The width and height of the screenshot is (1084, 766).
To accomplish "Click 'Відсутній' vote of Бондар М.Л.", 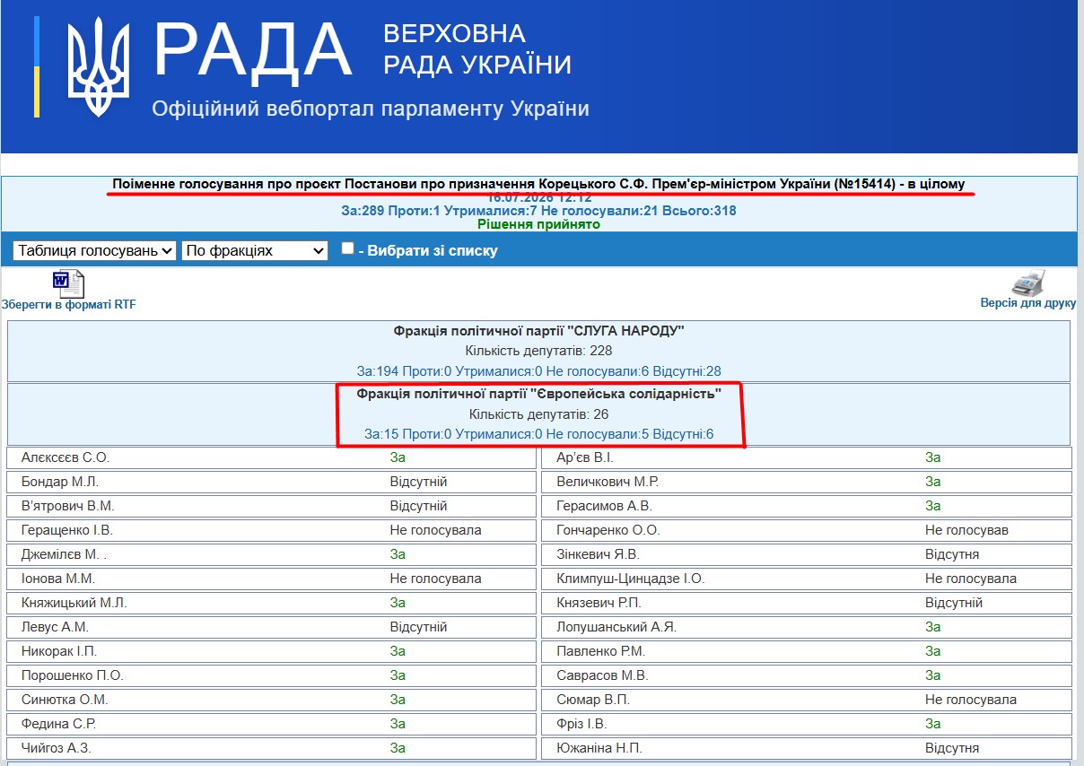I will pos(418,482).
